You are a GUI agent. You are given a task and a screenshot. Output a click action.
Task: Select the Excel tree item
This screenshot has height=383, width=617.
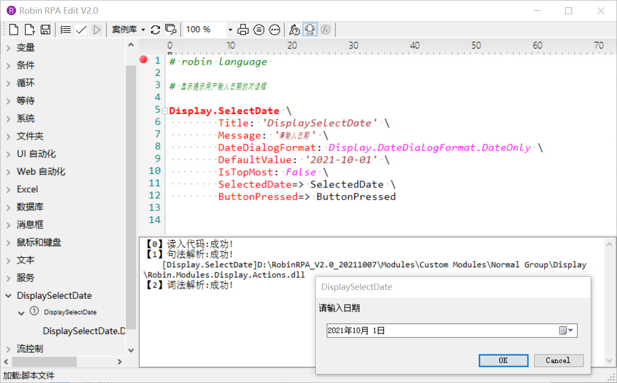pyautogui.click(x=27, y=189)
